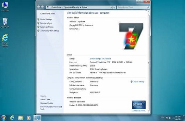Go to Control Panel Home
Screen dimensions: 185x121
48,14
